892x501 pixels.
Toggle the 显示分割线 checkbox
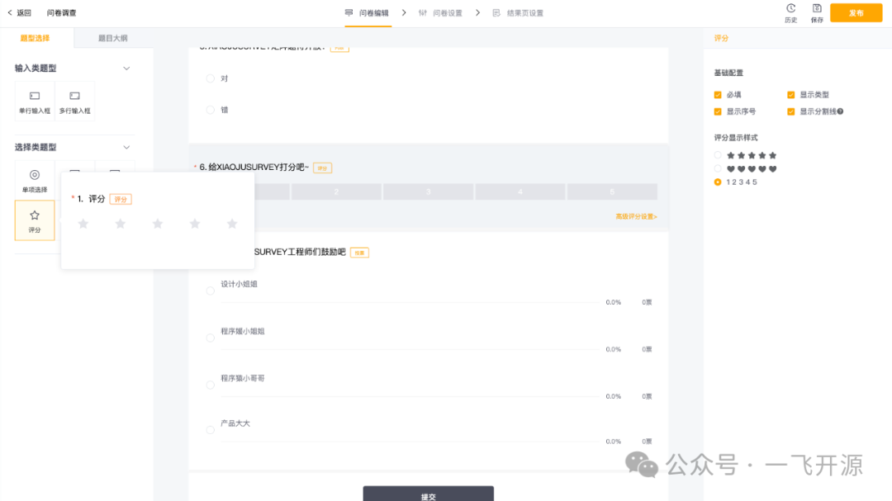coord(790,111)
